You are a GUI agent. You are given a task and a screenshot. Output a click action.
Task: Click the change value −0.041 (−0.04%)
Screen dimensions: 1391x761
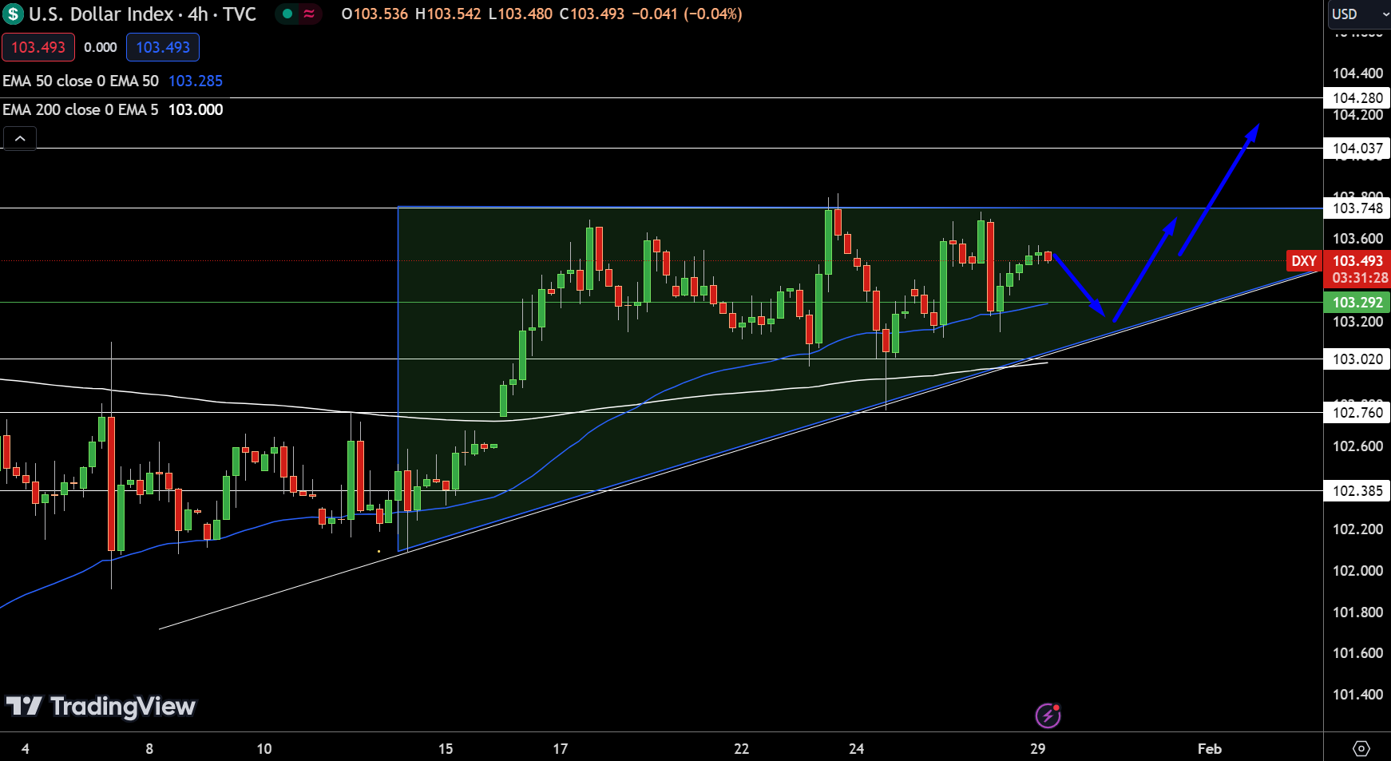coord(687,14)
